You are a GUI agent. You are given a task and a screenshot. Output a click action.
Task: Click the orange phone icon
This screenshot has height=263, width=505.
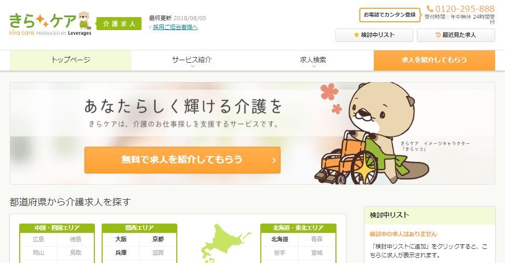(x=430, y=9)
